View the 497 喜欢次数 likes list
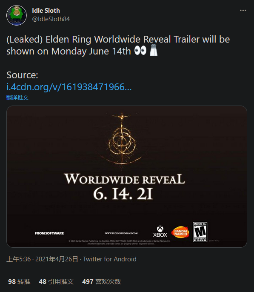 tap(101, 281)
